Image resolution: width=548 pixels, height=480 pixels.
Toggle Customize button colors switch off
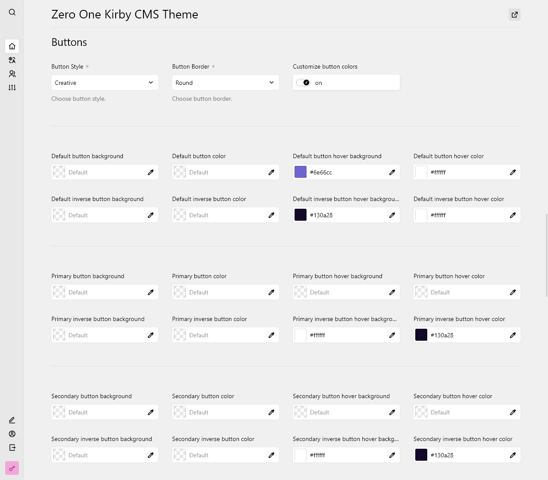click(x=303, y=83)
